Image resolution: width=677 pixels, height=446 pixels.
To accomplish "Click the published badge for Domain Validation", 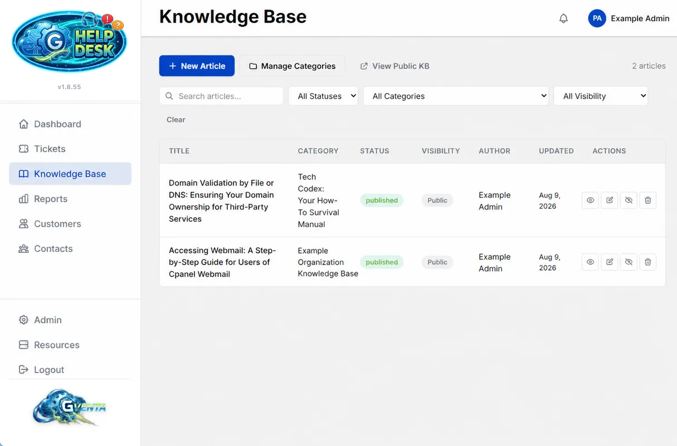I will [x=382, y=200].
